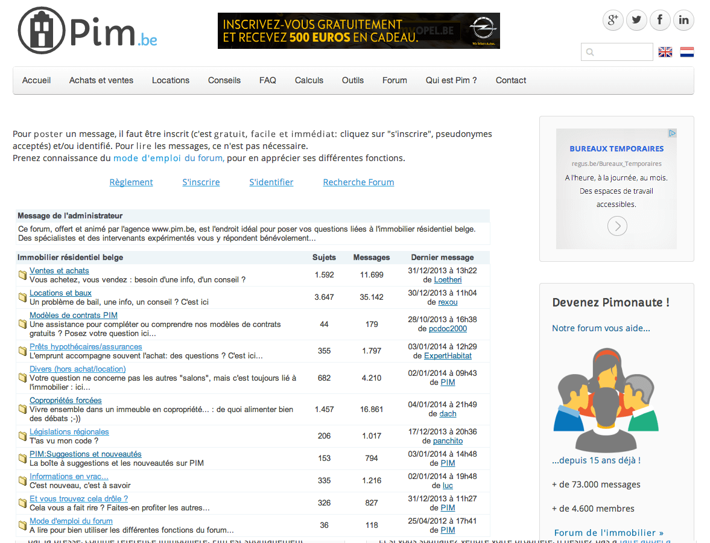Click Notre forum vous aide link
This screenshot has height=543, width=710.
[601, 328]
